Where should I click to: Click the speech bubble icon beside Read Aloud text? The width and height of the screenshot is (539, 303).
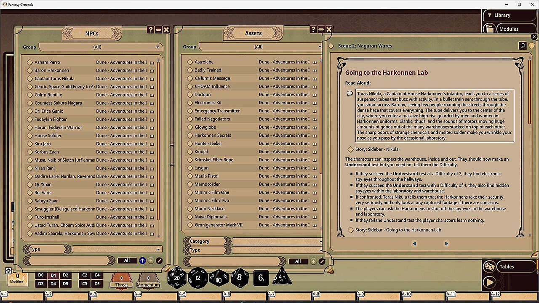pos(350,93)
